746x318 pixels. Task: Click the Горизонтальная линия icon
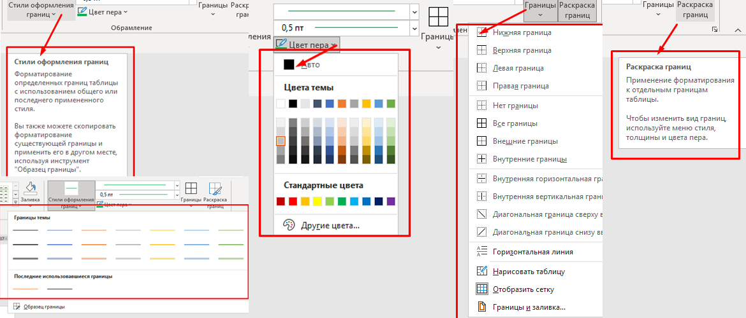click(482, 252)
